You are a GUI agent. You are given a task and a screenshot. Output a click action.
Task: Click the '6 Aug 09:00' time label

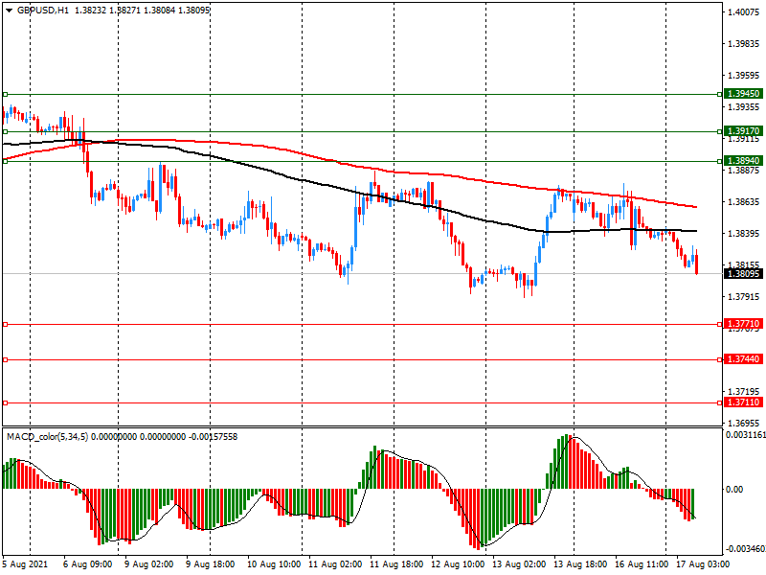87,564
